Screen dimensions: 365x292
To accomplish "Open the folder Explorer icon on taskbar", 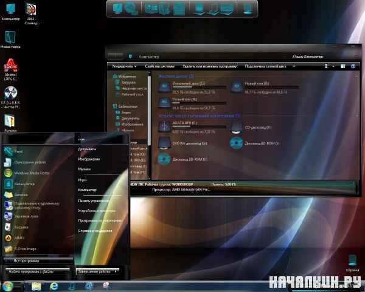I will click(36, 286).
